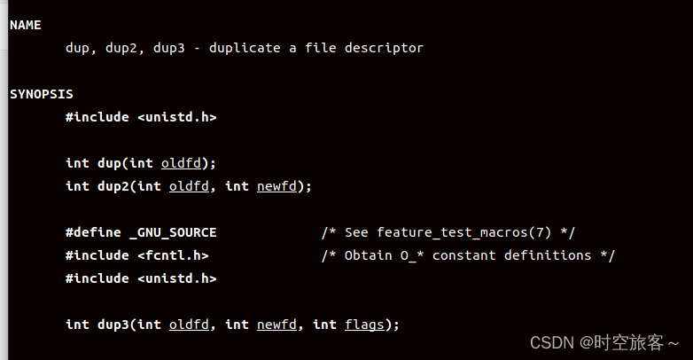Click the first #include <unistd.h> line
Image resolution: width=693 pixels, height=360 pixels.
(x=140, y=117)
